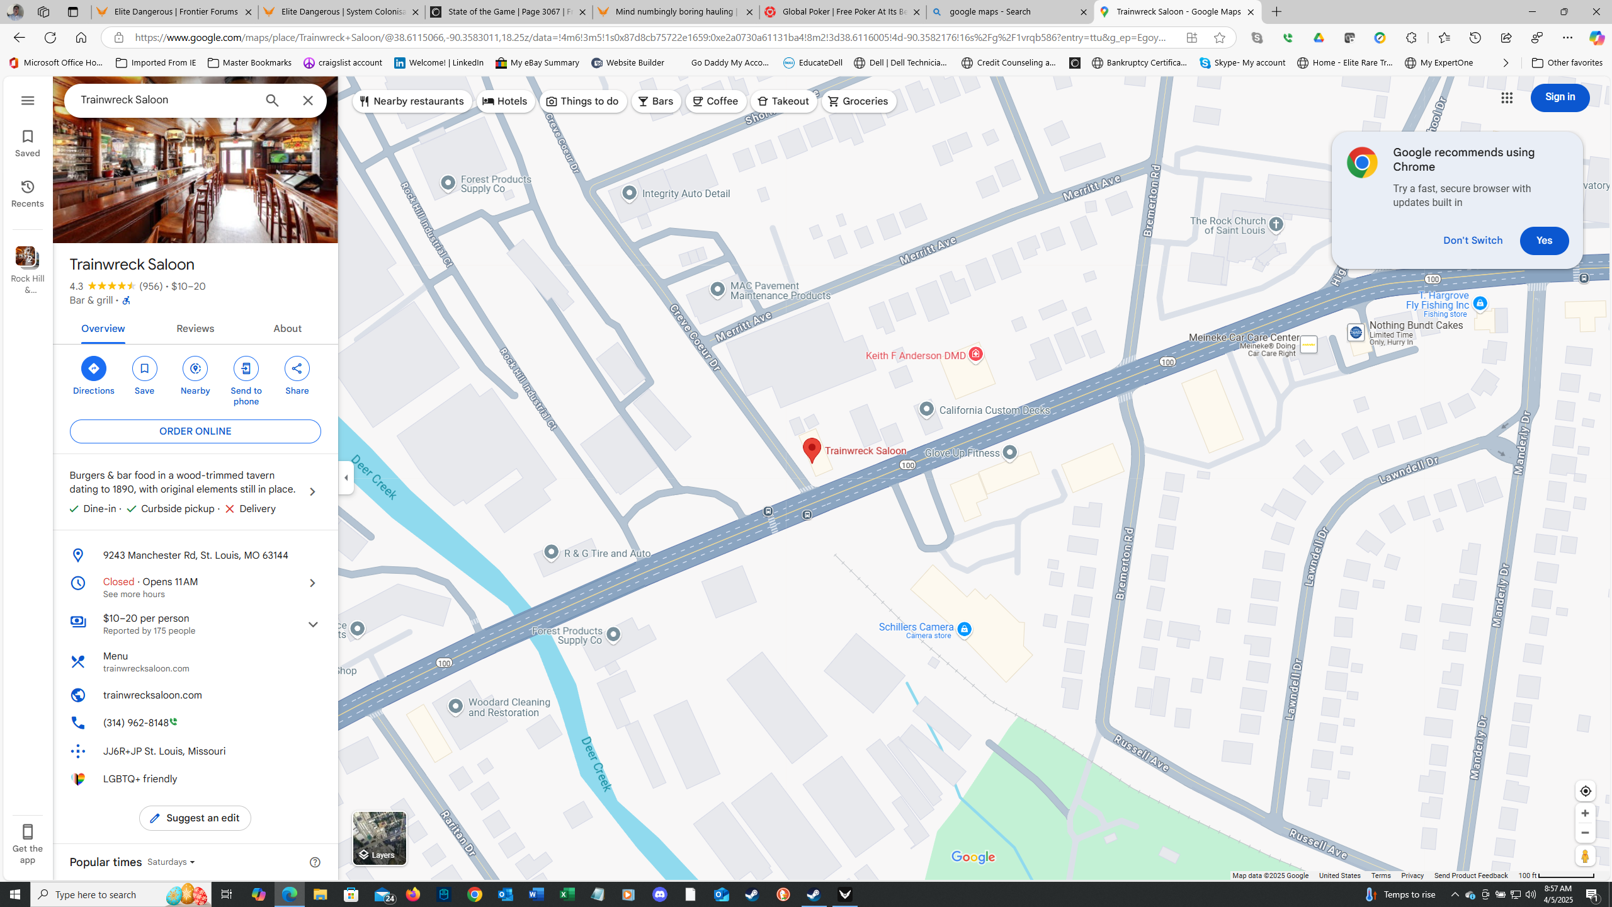
Task: Click the Nearby search icon
Action: tap(195, 368)
